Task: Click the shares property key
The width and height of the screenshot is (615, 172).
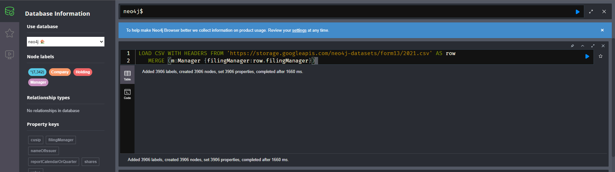Action: pyautogui.click(x=90, y=162)
